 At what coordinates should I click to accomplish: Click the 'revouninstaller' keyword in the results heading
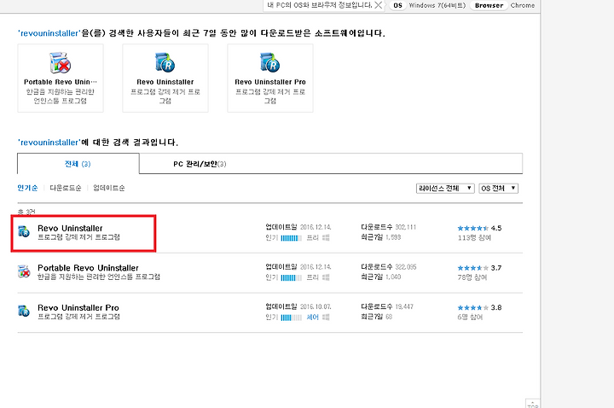pos(49,143)
